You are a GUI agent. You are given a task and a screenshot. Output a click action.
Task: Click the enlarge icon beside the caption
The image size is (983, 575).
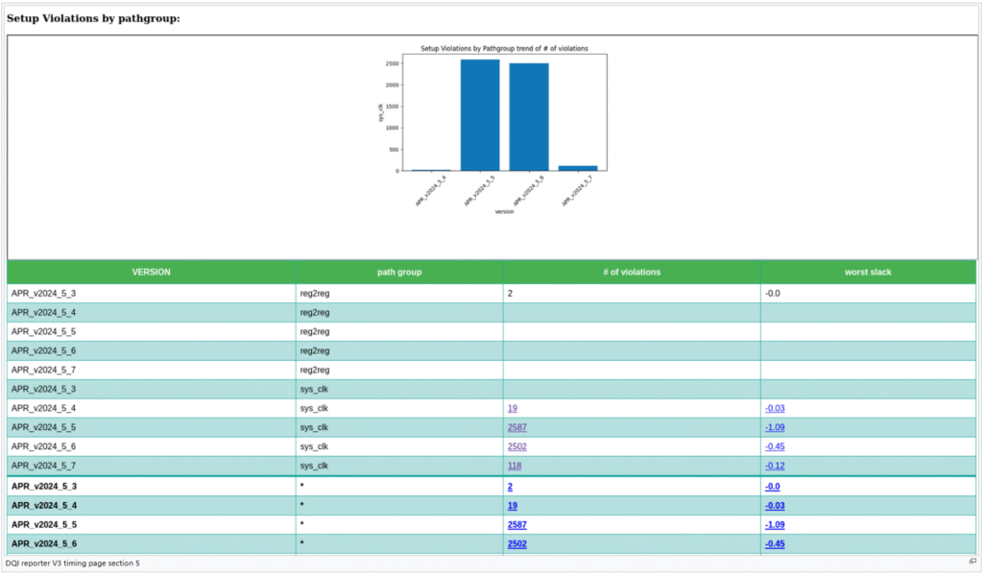tap(972, 562)
